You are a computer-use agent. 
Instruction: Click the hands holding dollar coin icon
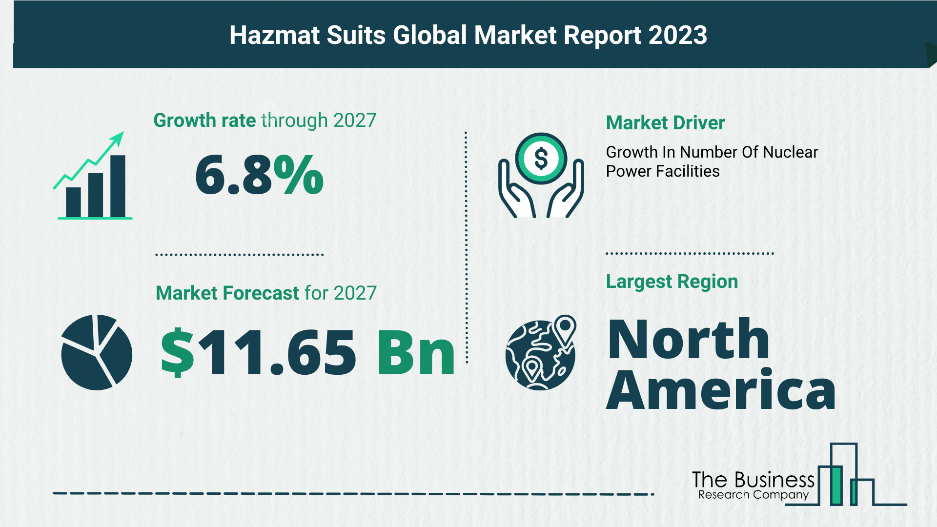541,175
